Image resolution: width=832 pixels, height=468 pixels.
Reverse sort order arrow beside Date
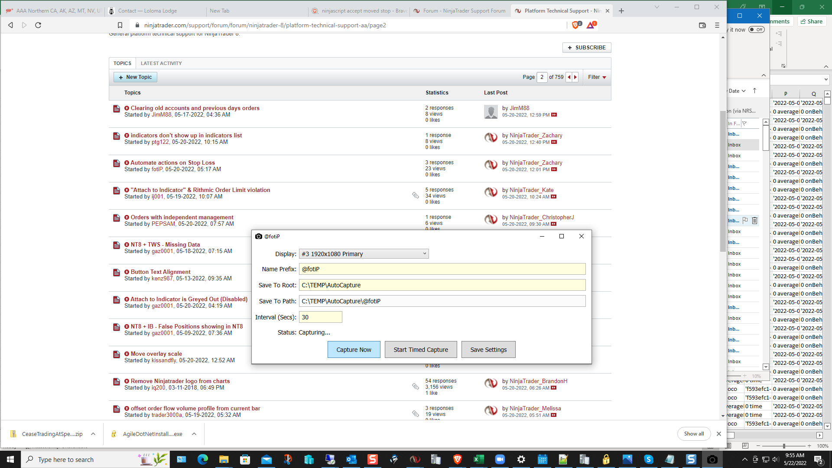[x=754, y=91]
